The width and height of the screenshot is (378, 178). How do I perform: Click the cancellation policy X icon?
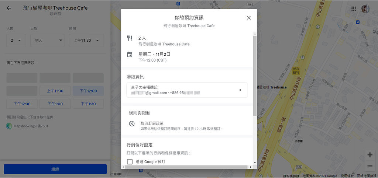click(132, 123)
